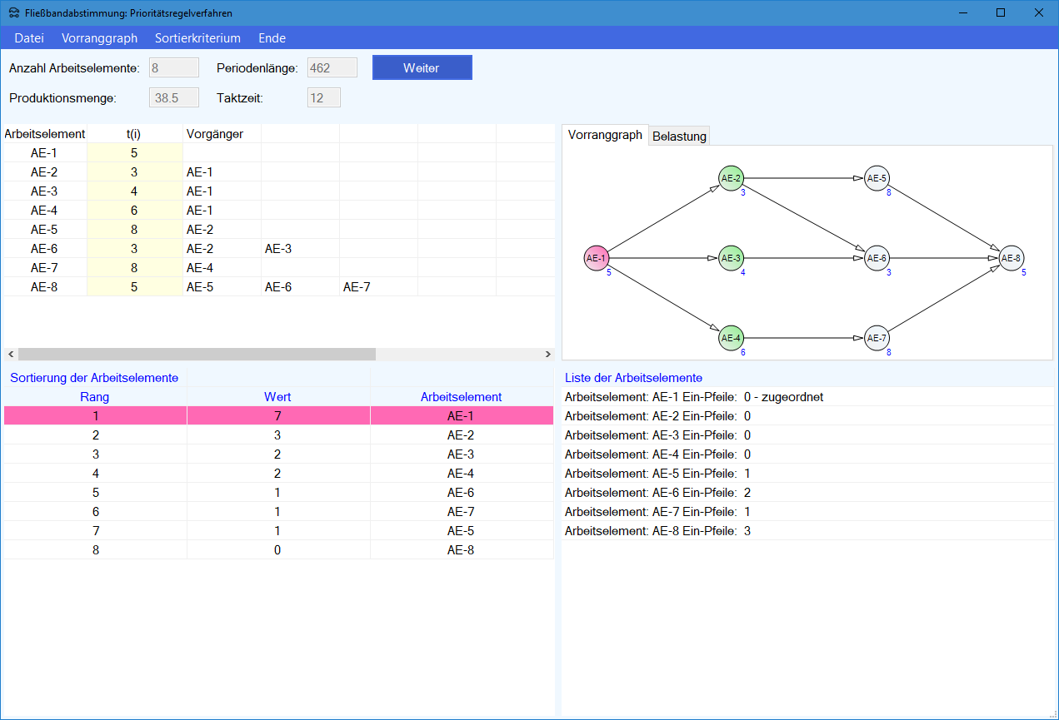Click the Taktzeit input field
Image resolution: width=1059 pixels, height=720 pixels.
[x=323, y=98]
